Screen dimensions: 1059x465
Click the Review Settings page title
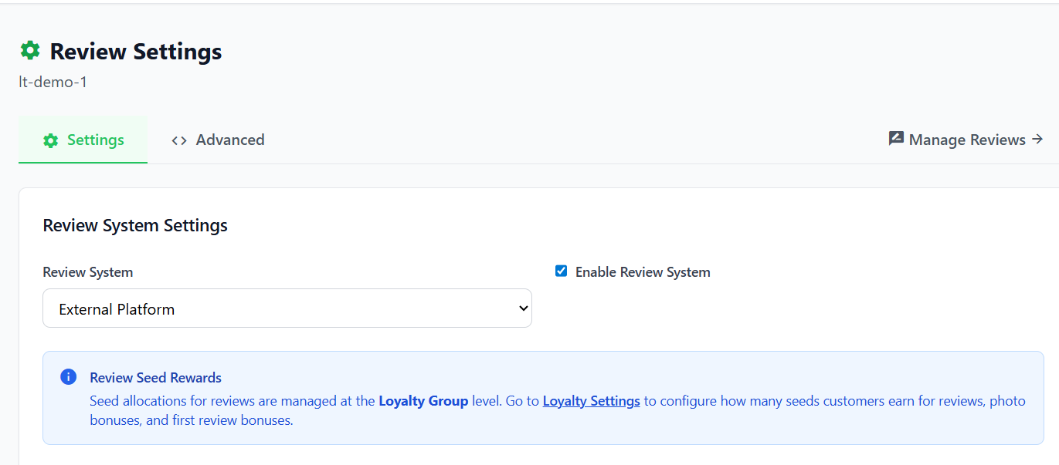(136, 52)
